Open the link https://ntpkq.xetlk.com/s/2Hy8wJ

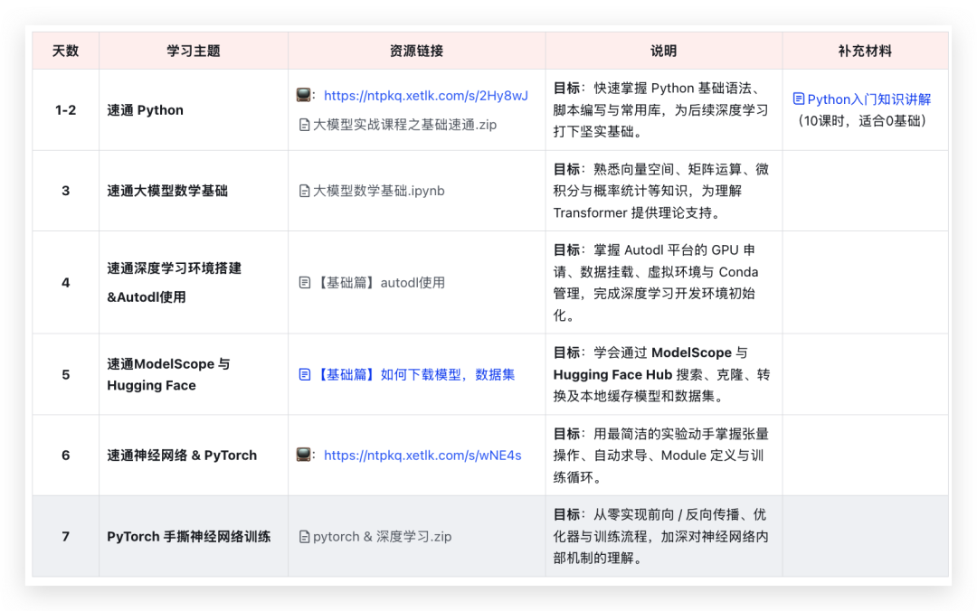pos(425,96)
